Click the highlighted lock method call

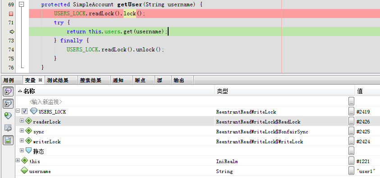pos(130,14)
